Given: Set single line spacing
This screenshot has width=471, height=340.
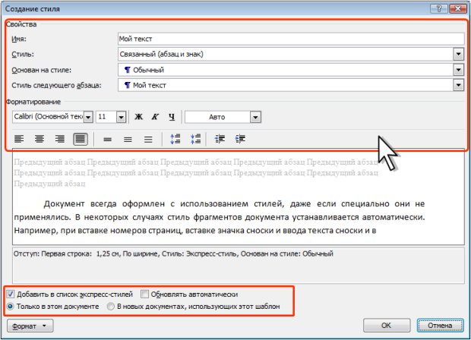Looking at the screenshot, I should pyautogui.click(x=107, y=139).
